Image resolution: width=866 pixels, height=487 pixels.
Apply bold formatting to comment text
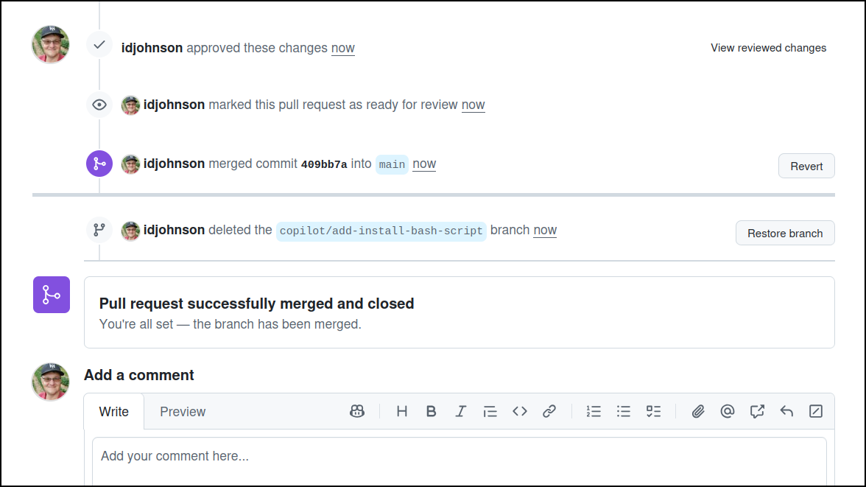(x=431, y=411)
